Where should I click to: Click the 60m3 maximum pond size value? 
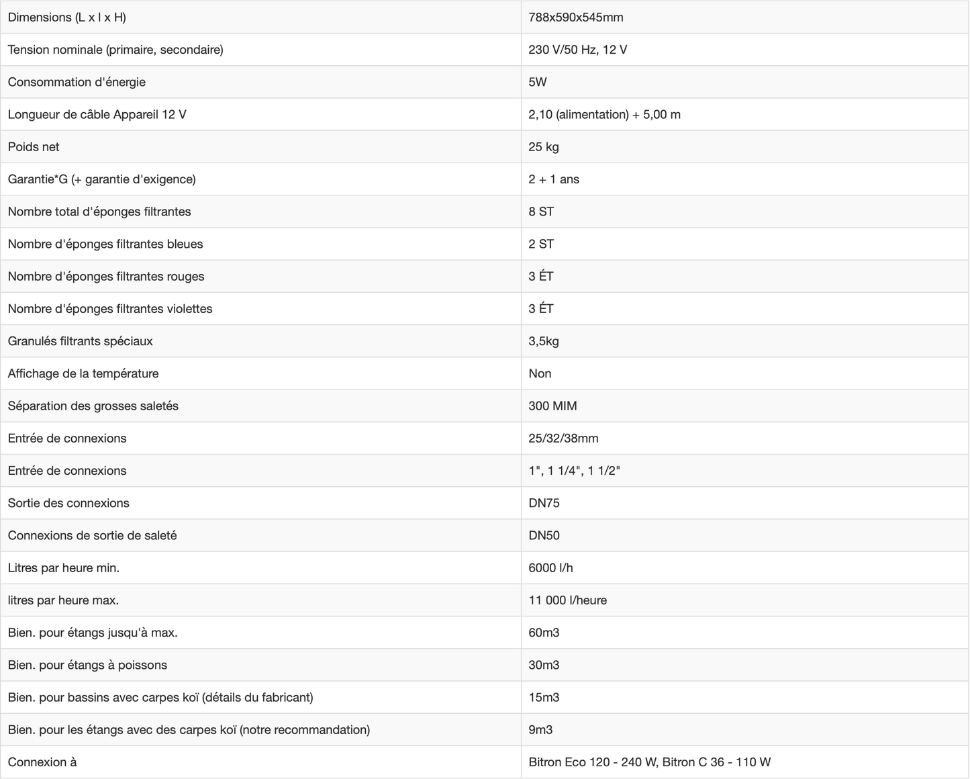click(543, 633)
